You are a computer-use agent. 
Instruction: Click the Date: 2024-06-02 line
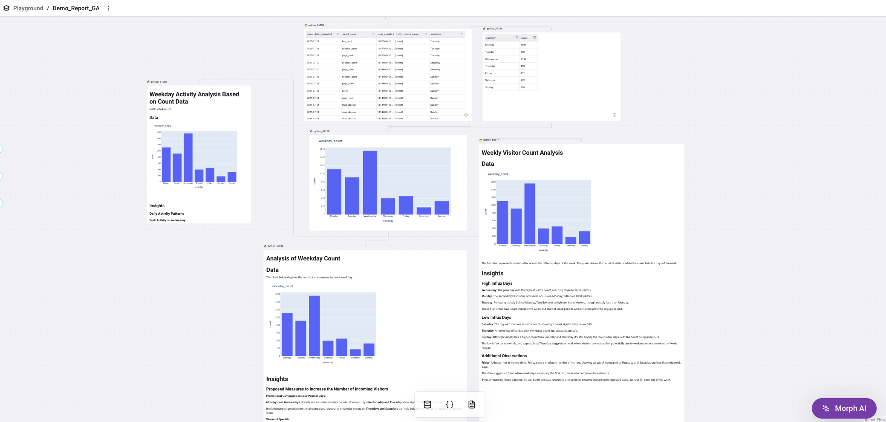[160, 109]
